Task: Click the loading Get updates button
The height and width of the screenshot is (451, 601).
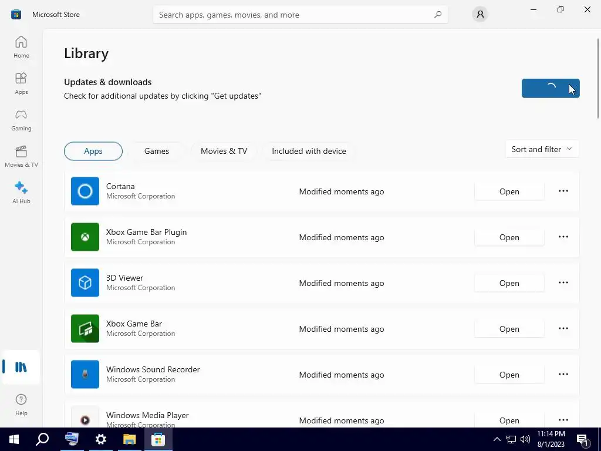Action: [551, 88]
